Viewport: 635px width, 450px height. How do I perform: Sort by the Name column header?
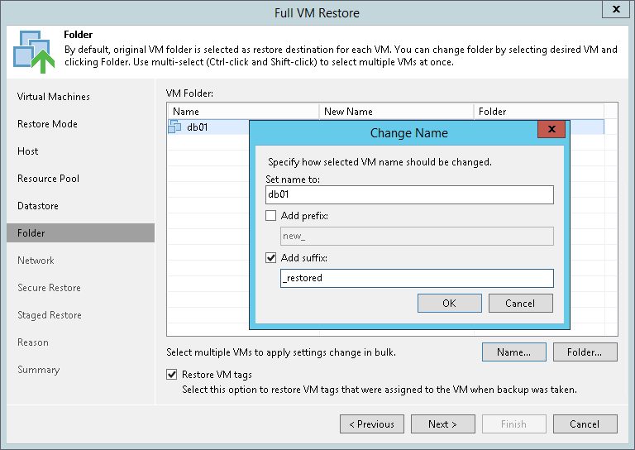242,112
